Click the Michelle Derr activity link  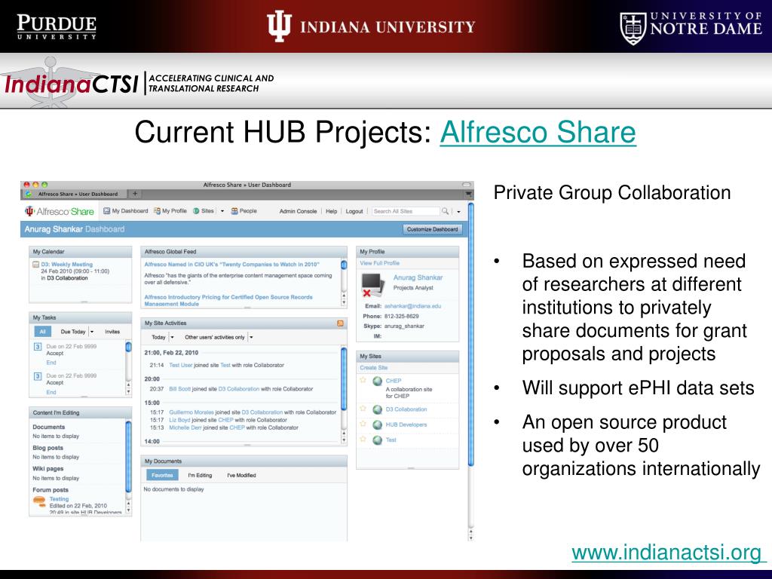point(185,428)
